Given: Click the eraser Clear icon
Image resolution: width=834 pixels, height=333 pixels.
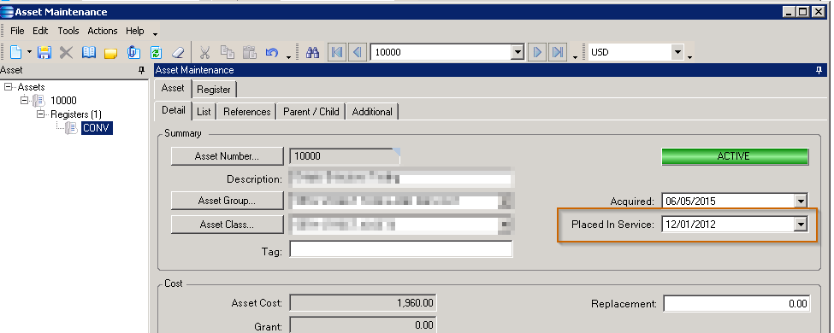Looking at the screenshot, I should (178, 52).
